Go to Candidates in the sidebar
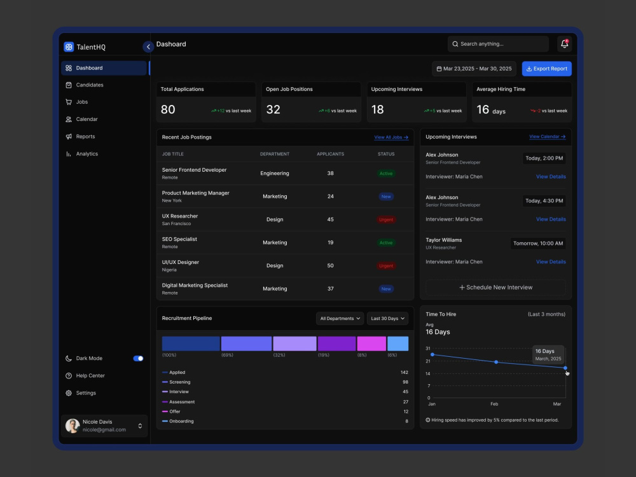The height and width of the screenshot is (477, 636). pos(104,85)
